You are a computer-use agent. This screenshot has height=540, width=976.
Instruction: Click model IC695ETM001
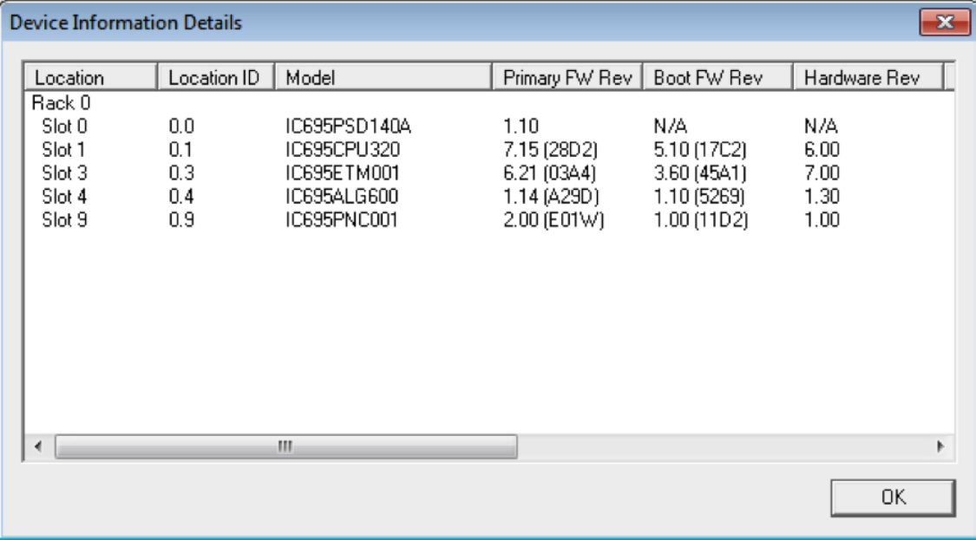(343, 173)
